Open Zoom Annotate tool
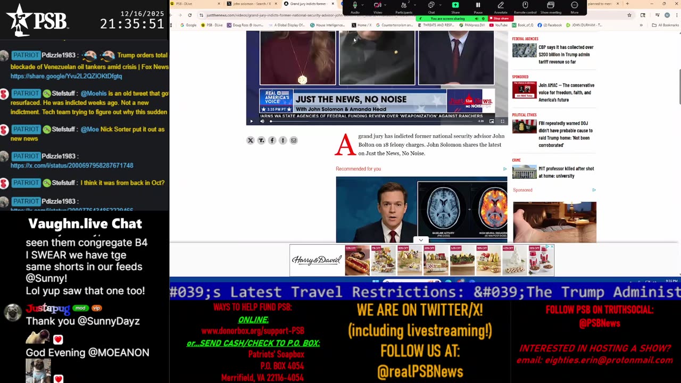This screenshot has height=383, width=681. [x=501, y=7]
